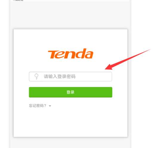Click the red annotation arrow head
Screen dimensions: 164x148
click(x=109, y=67)
